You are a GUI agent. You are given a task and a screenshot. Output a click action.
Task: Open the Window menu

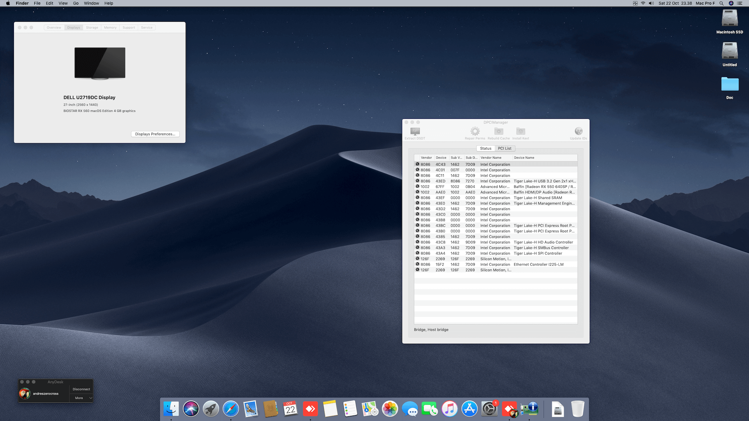click(x=91, y=3)
